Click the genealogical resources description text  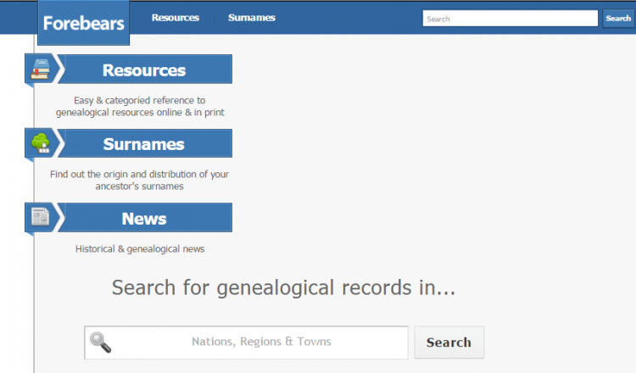pos(140,106)
